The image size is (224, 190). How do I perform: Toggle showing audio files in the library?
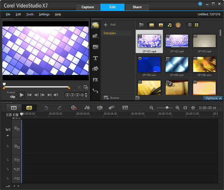click(169, 25)
